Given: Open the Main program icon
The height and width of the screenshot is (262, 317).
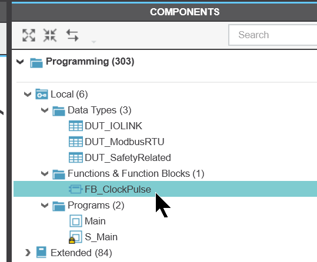Looking at the screenshot, I should [x=76, y=221].
